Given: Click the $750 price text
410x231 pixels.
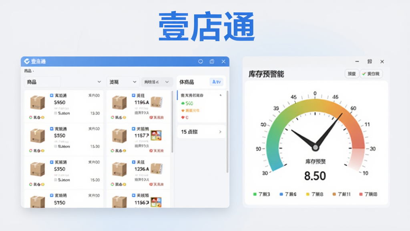Looking at the screenshot, I should 60,203.
